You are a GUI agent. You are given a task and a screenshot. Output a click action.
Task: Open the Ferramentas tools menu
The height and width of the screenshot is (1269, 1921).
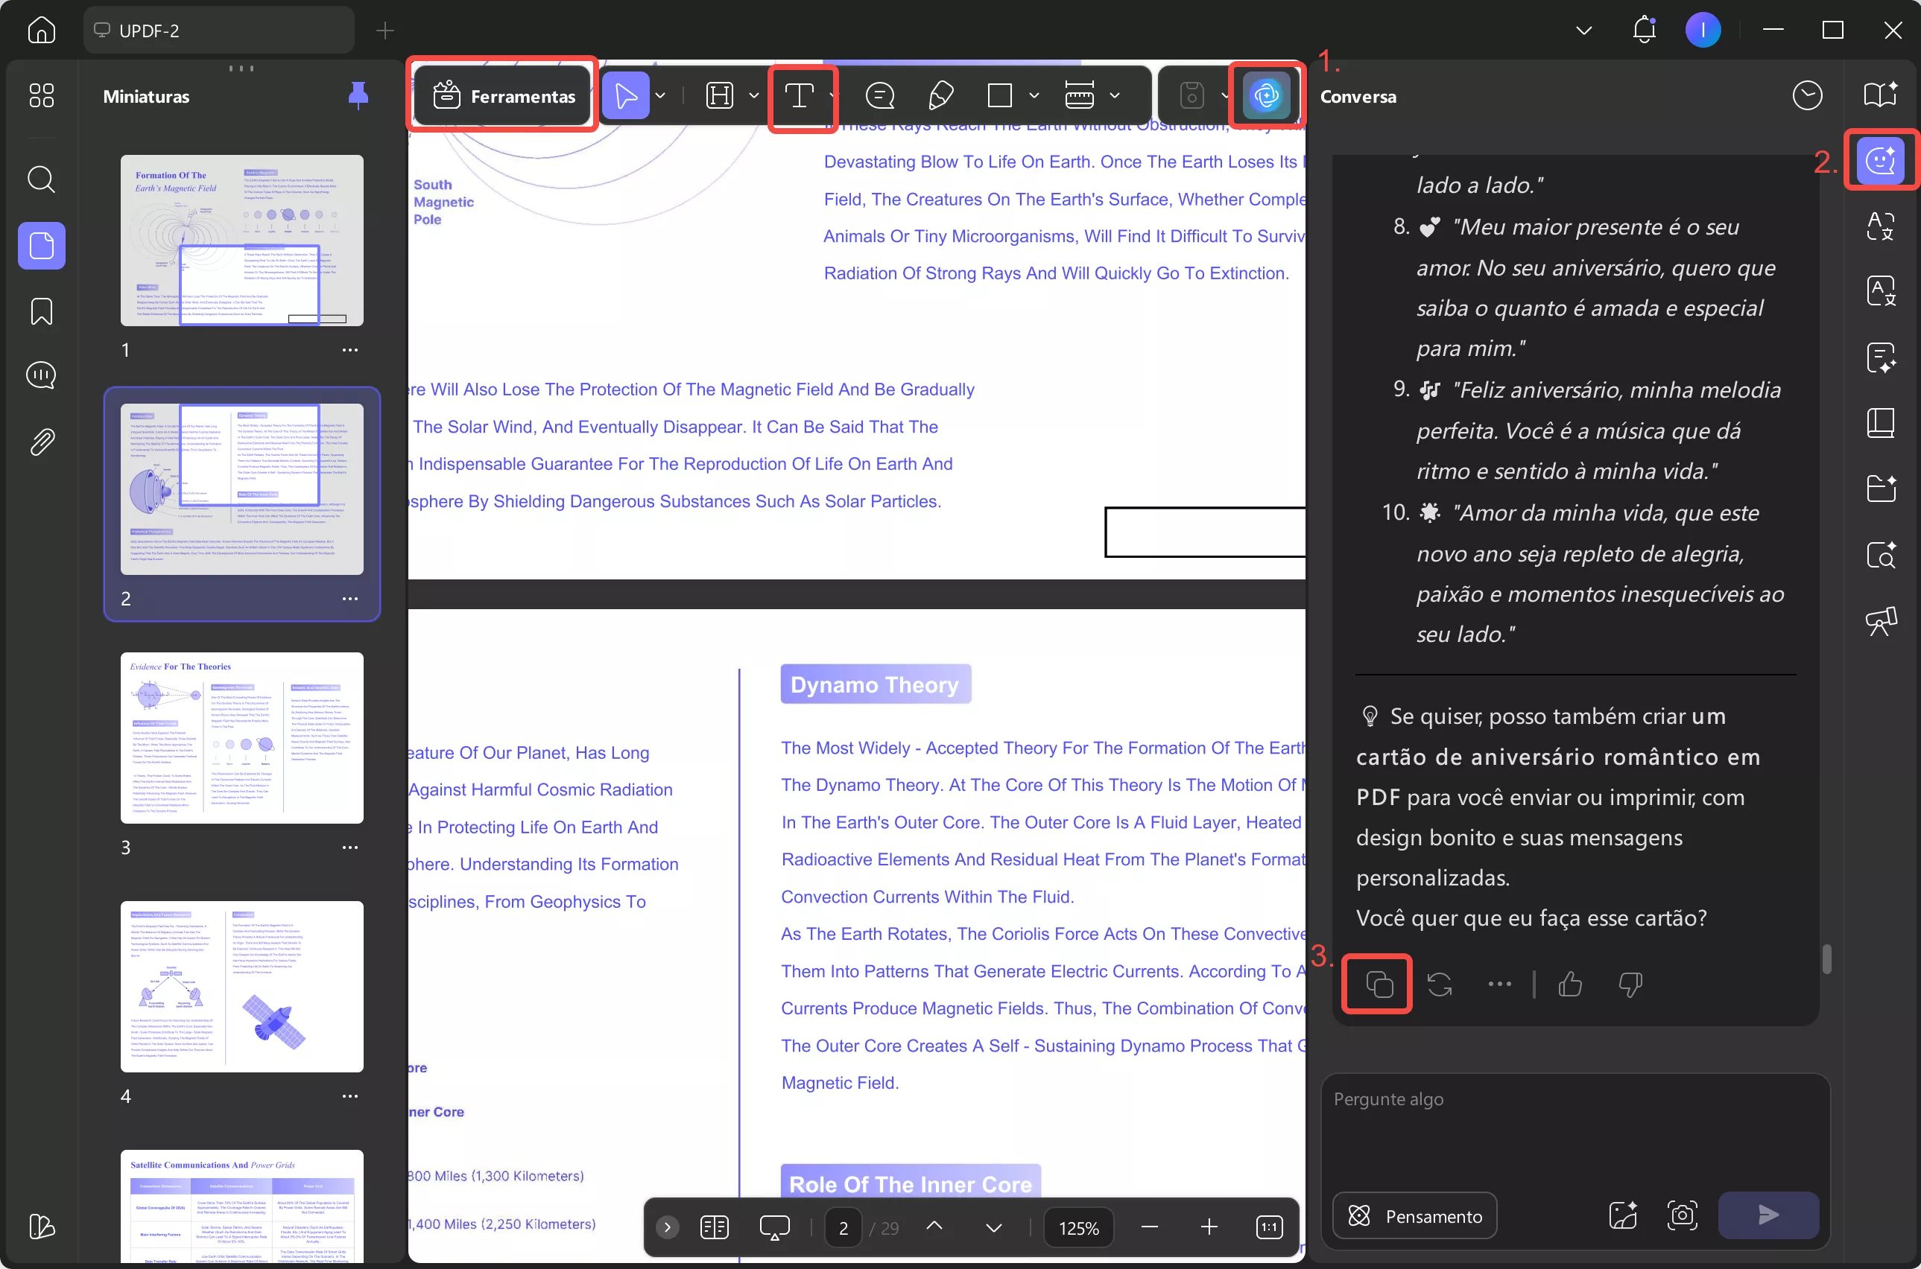point(504,96)
